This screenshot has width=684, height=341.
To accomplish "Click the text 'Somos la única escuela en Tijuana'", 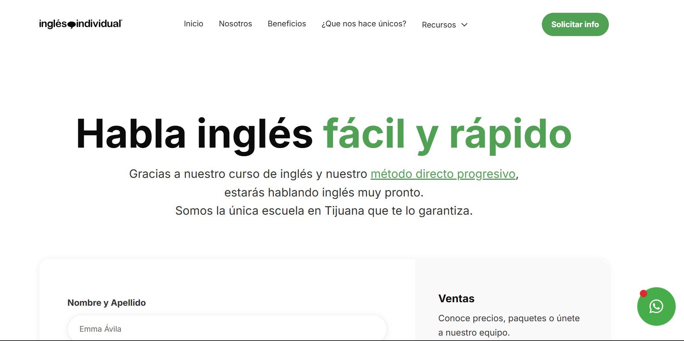I will 270,211.
